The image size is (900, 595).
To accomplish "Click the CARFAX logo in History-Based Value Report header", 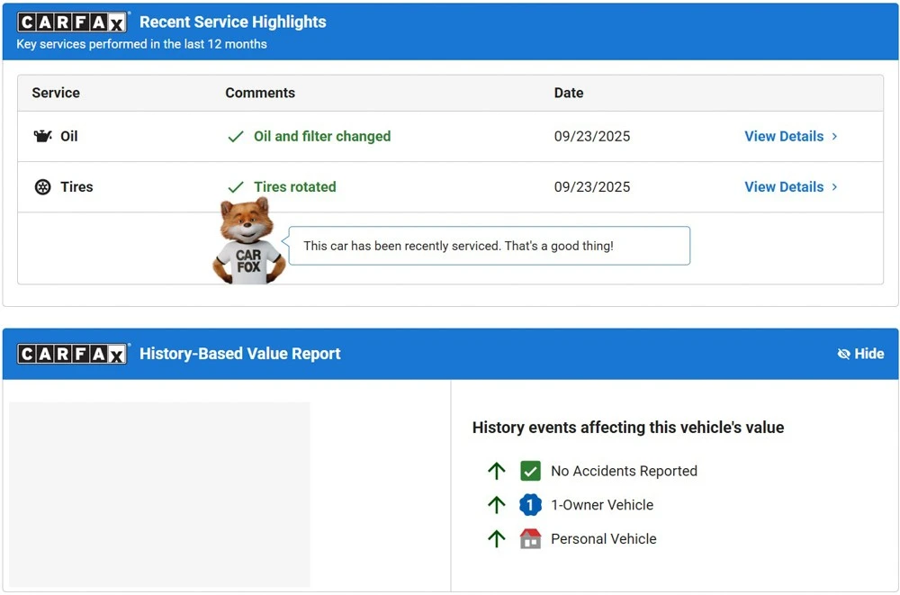I will click(x=72, y=354).
